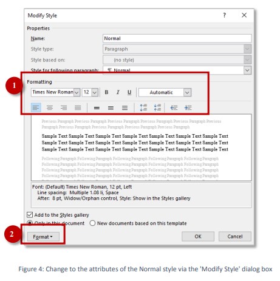Screen dimensions: 280x281
Task: Open the Automatic font color picker
Action: [165, 92]
